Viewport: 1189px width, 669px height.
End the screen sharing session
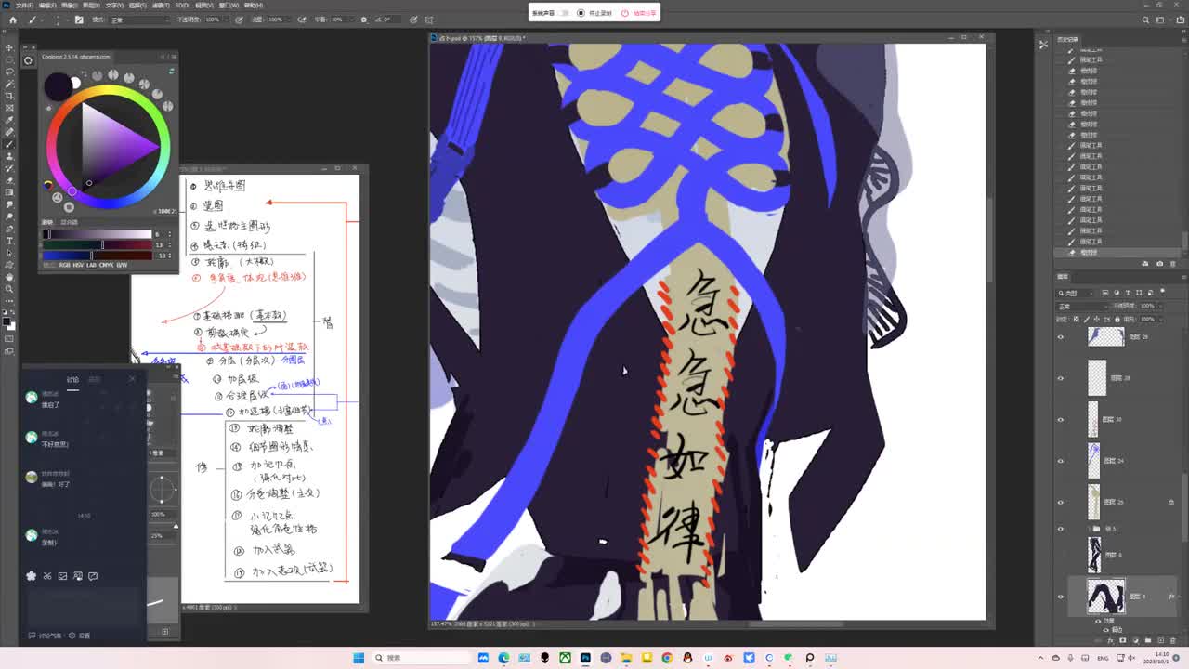point(639,13)
